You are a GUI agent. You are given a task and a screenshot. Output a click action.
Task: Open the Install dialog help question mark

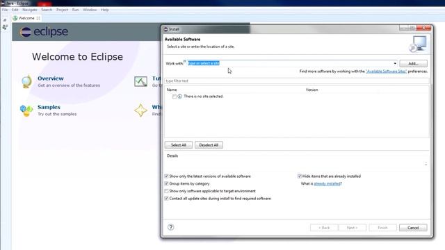tap(170, 227)
